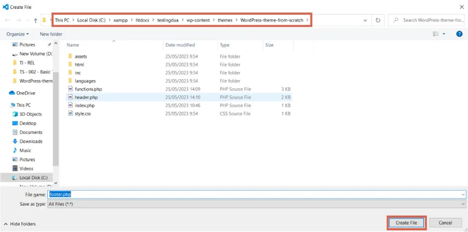Select Pictures under Quick access sidebar

(x=27, y=44)
